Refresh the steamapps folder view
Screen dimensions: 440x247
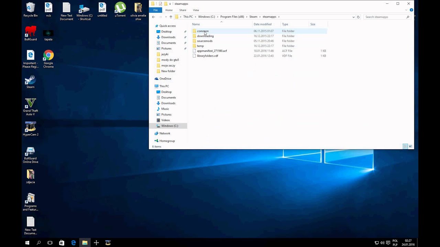(x=358, y=17)
